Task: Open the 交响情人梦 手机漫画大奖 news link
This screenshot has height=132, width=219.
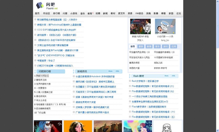Action: [x=92, y=107]
